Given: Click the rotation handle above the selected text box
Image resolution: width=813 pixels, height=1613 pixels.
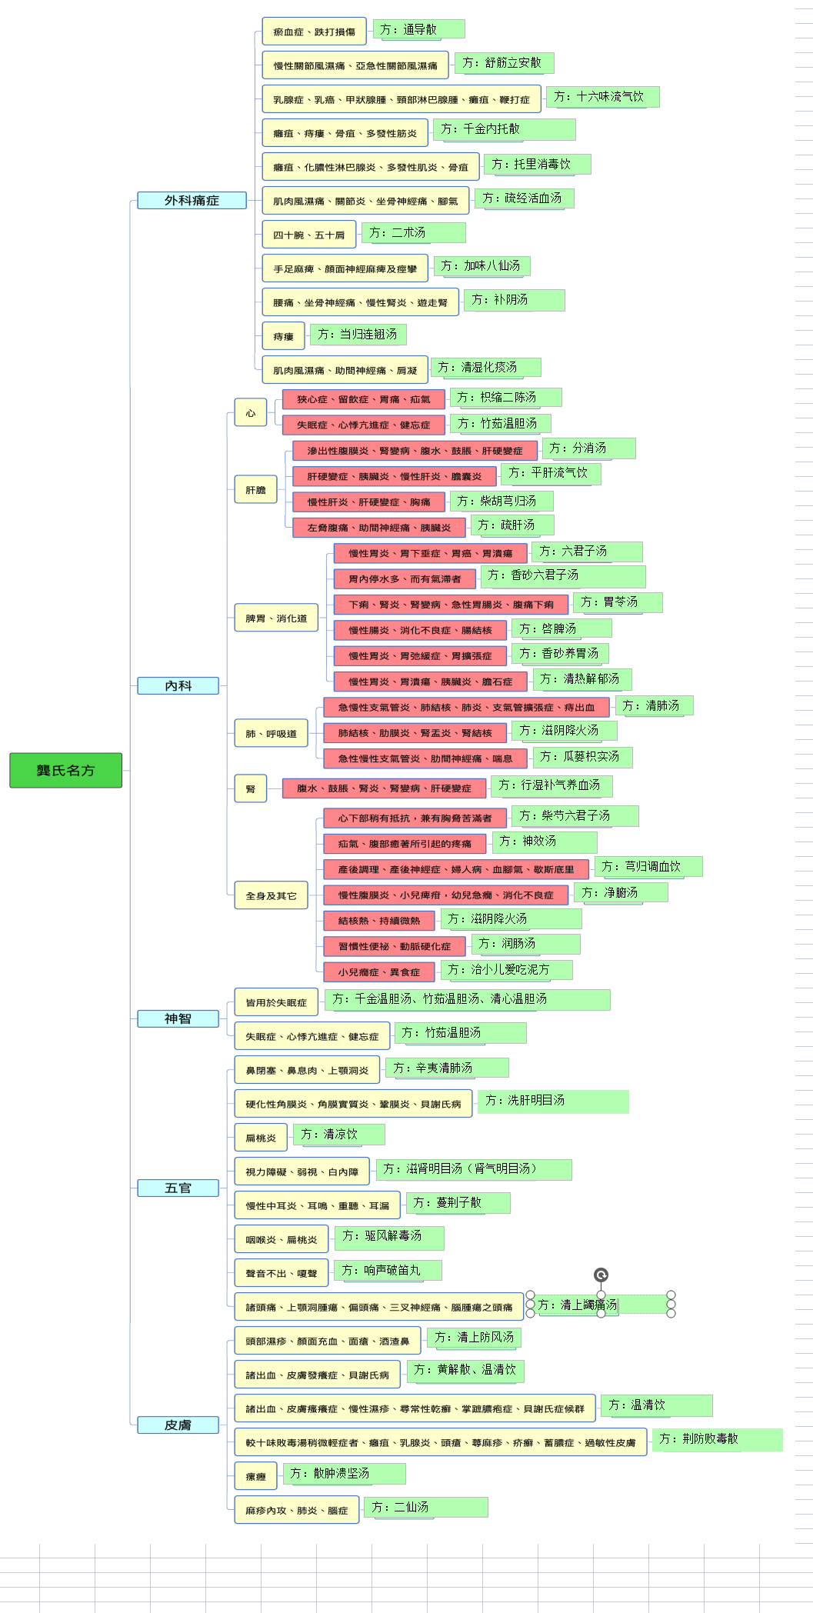Looking at the screenshot, I should (x=601, y=1275).
